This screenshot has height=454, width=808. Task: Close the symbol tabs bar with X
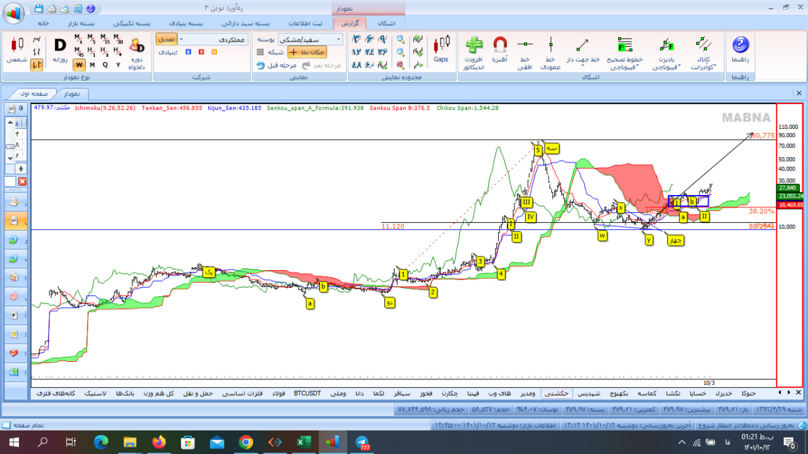click(x=799, y=393)
